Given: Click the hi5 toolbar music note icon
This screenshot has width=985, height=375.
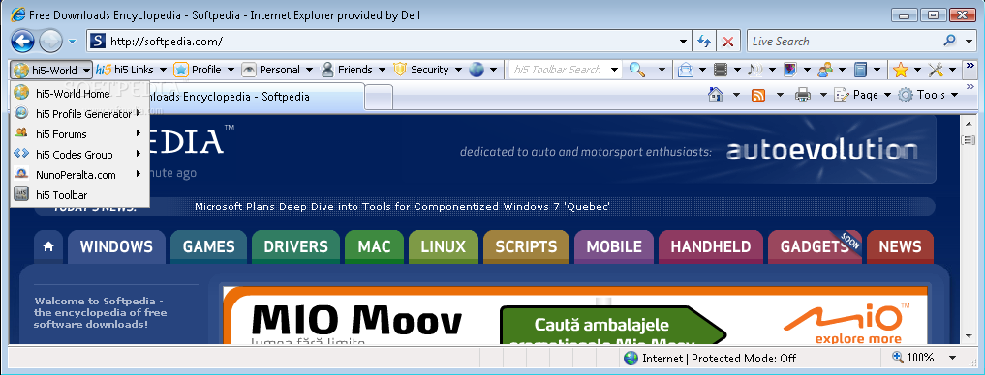Looking at the screenshot, I should [x=755, y=70].
